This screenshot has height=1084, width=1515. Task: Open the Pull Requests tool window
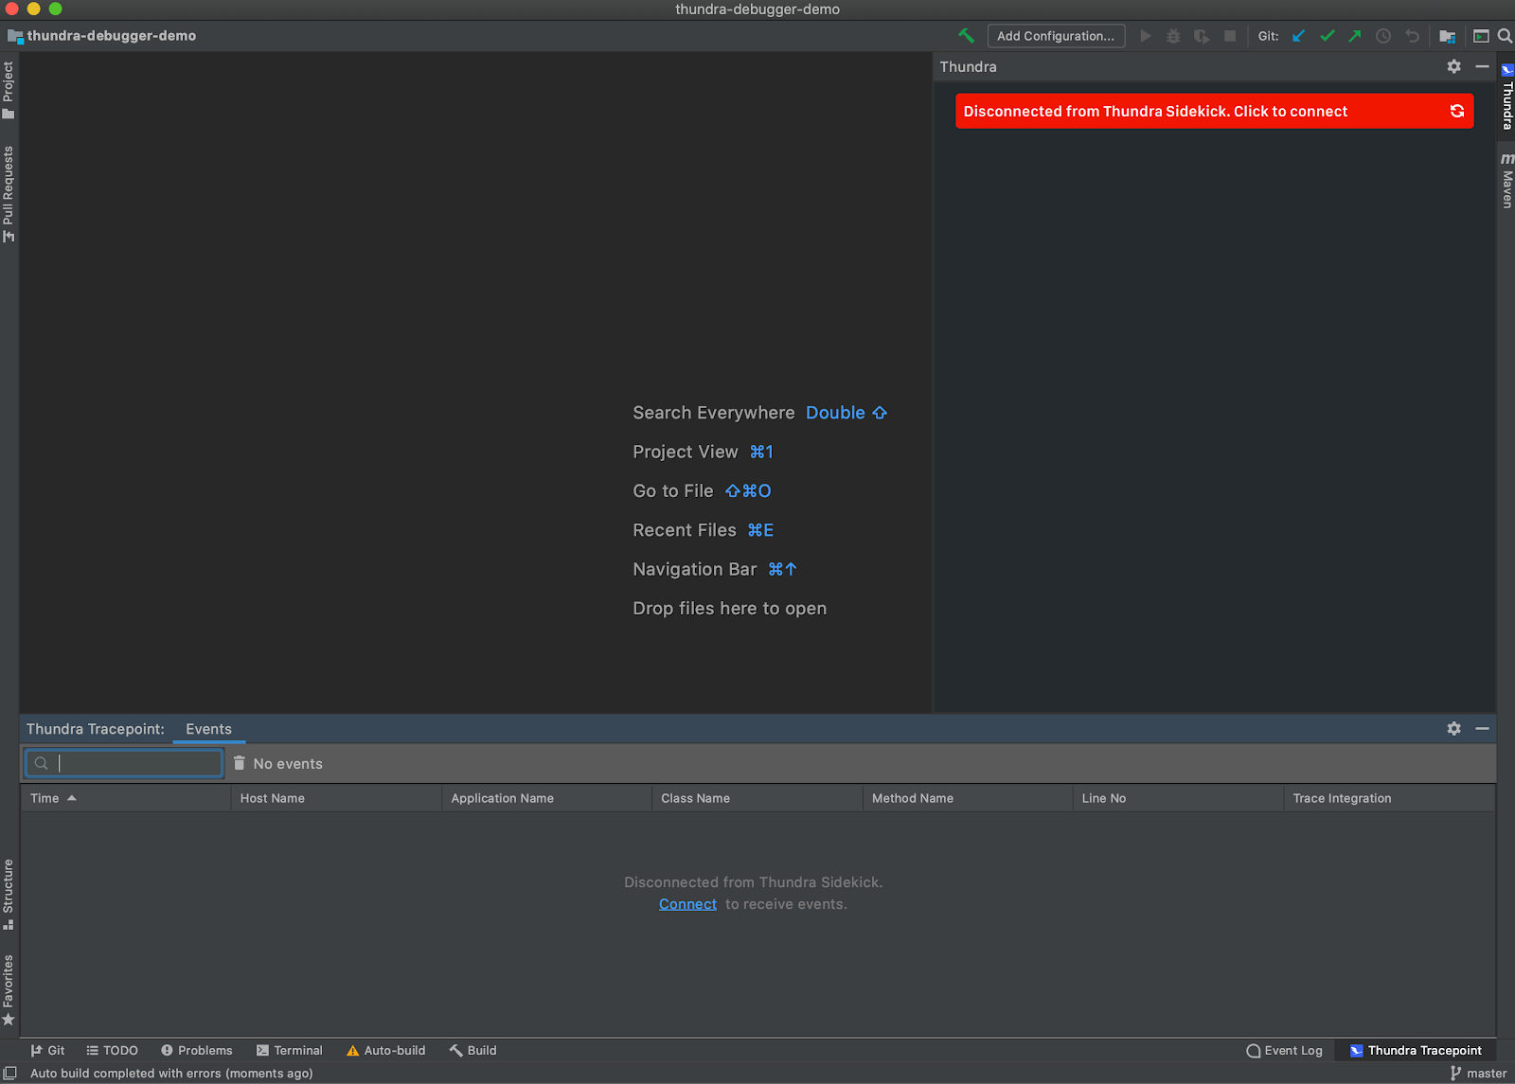[9, 194]
